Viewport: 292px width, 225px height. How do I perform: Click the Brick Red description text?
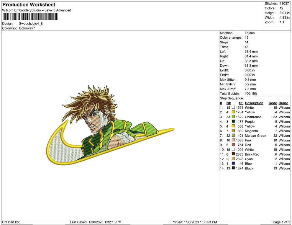[252, 154]
